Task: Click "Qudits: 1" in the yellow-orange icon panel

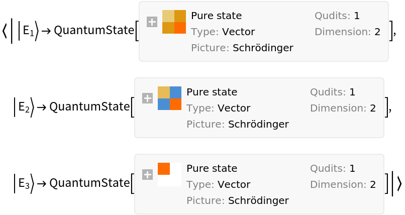Action: point(337,16)
